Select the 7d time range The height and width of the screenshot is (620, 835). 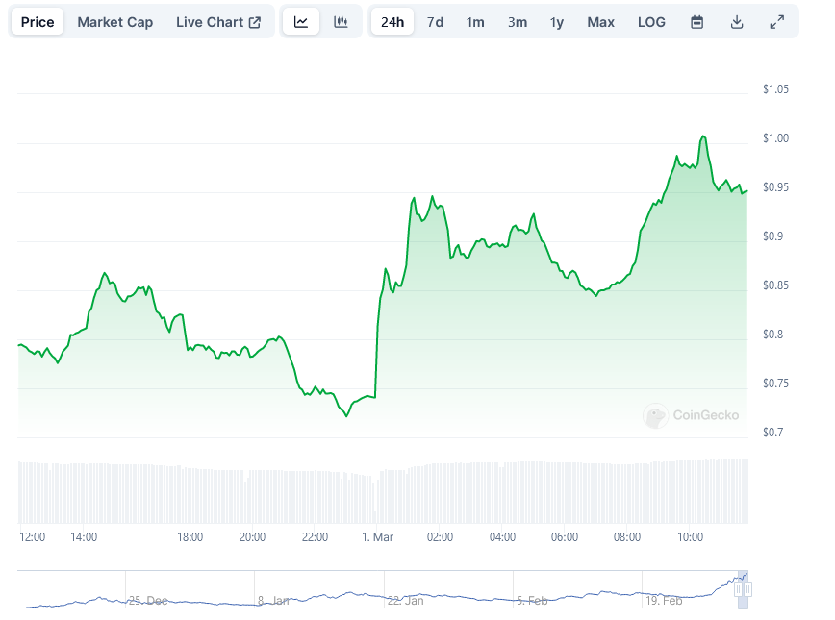(x=435, y=22)
